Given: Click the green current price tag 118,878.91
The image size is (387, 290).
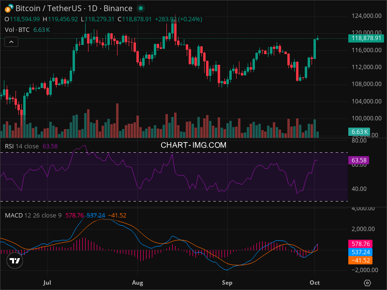Looking at the screenshot, I should point(366,38).
